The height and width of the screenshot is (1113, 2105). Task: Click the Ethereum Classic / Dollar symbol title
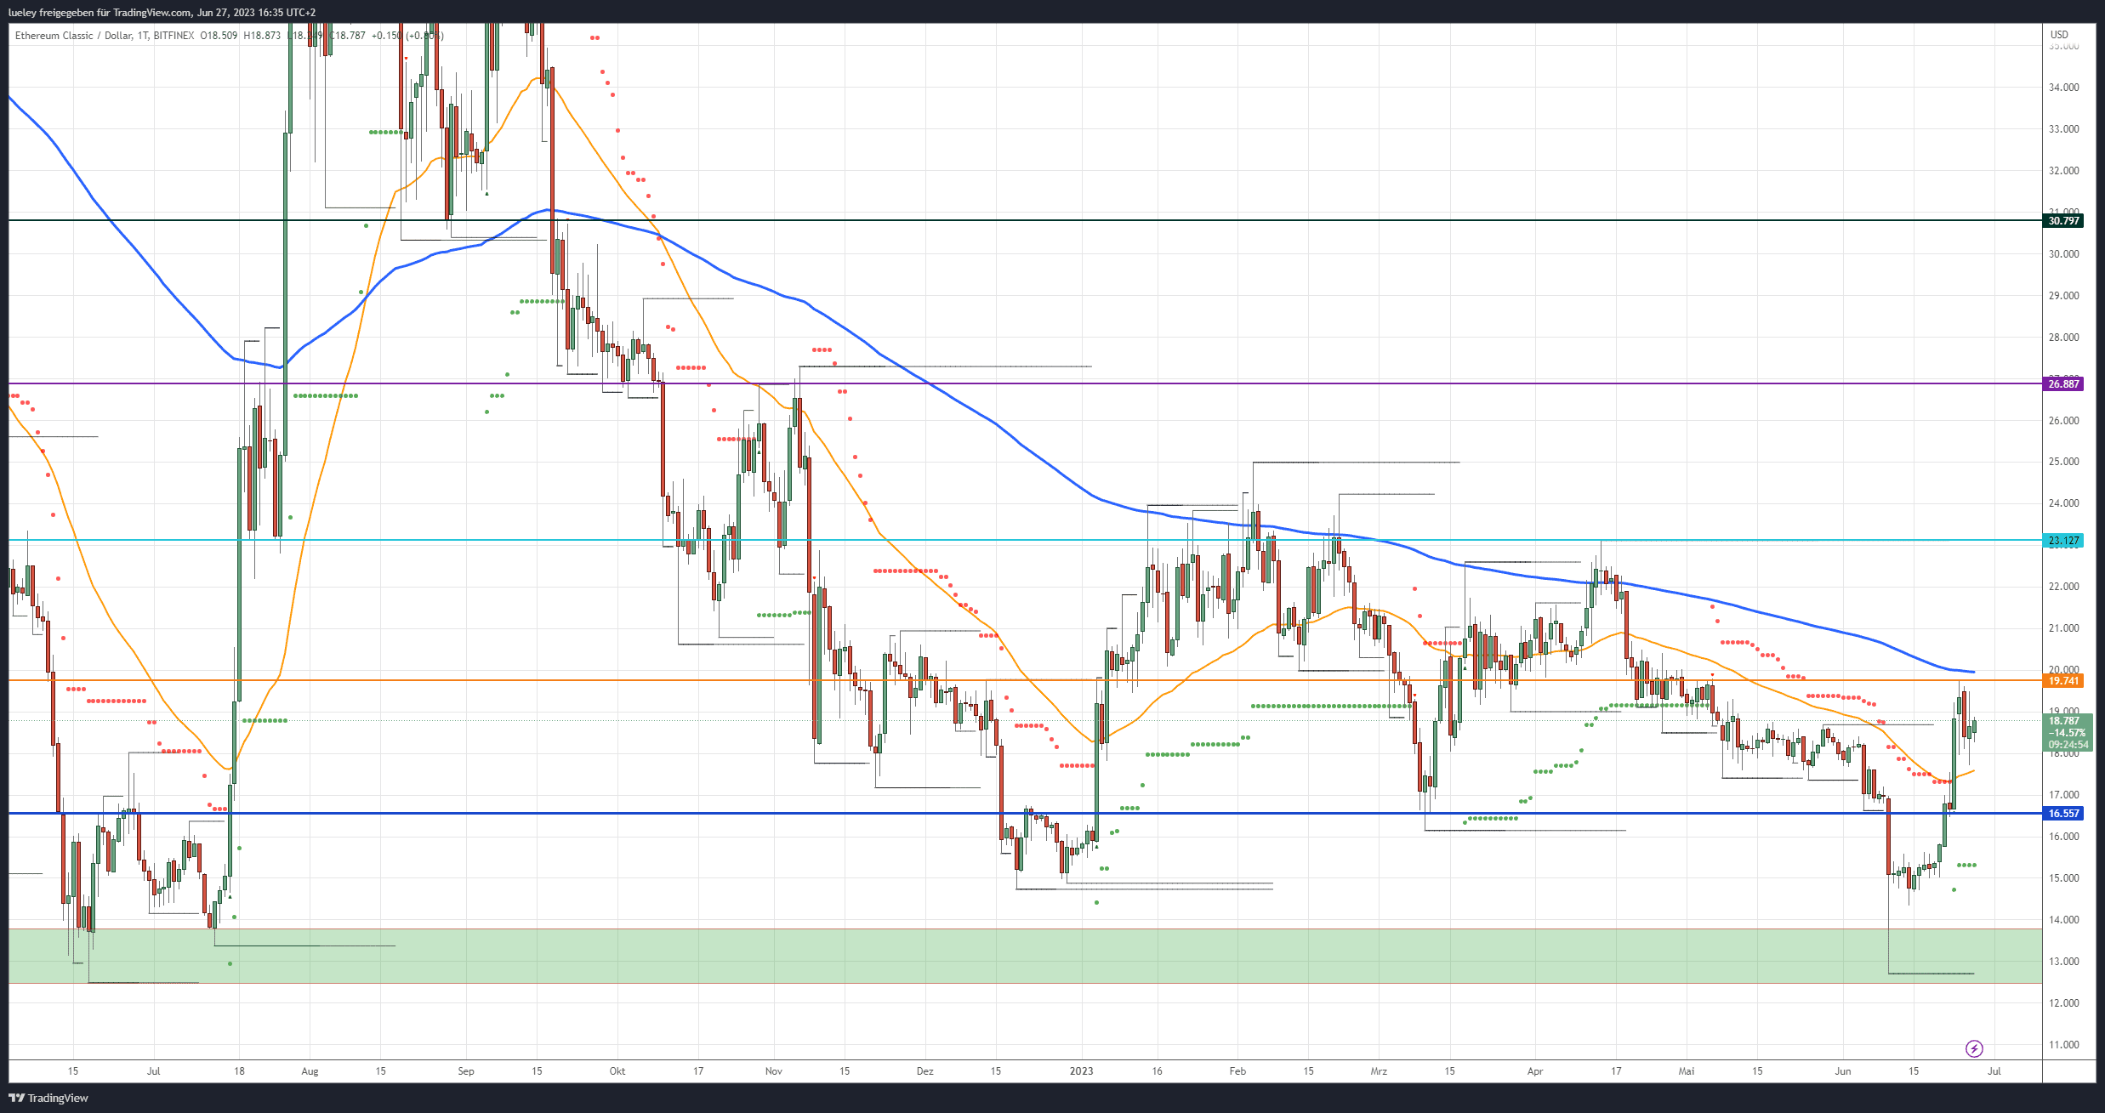point(73,36)
